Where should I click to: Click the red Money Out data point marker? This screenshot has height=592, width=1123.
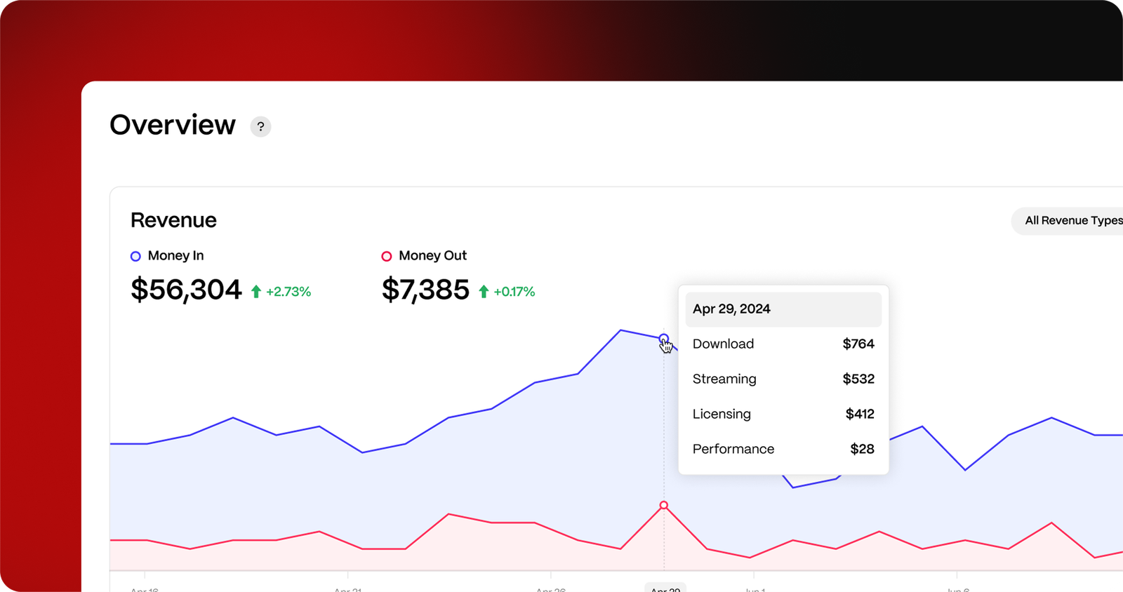(x=663, y=505)
